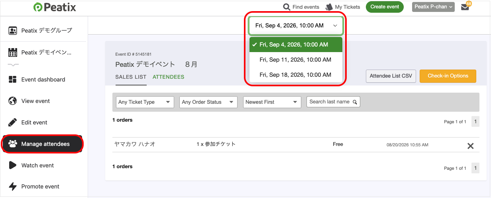Viewport: 491px width, 198px height.
Task: Click the My Tickets link
Action: pyautogui.click(x=348, y=7)
